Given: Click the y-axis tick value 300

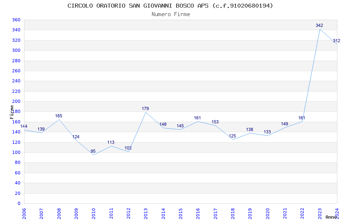Looking at the screenshot, I should coord(16,50).
